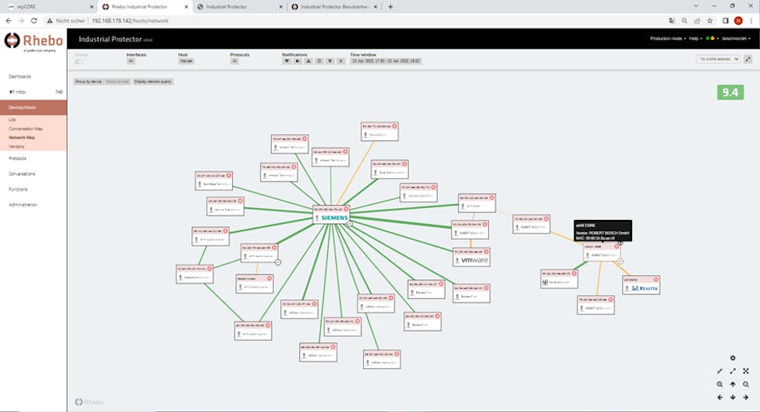This screenshot has width=760, height=412.
Task: Open Conversations in the sidebar
Action: point(22,174)
